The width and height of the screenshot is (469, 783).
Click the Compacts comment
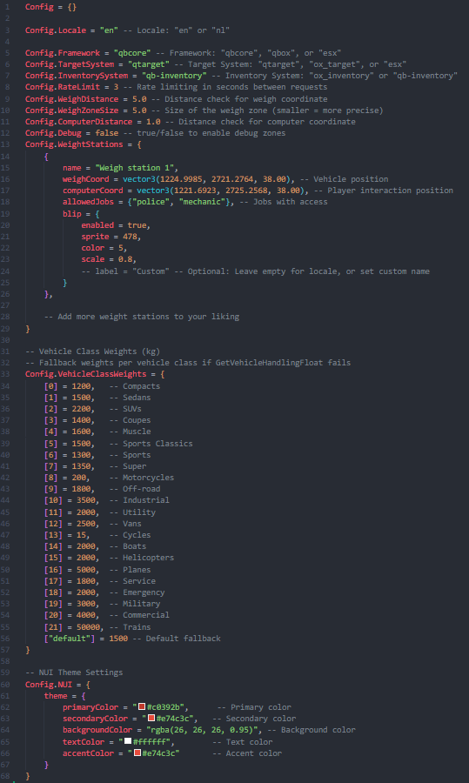tap(134, 386)
